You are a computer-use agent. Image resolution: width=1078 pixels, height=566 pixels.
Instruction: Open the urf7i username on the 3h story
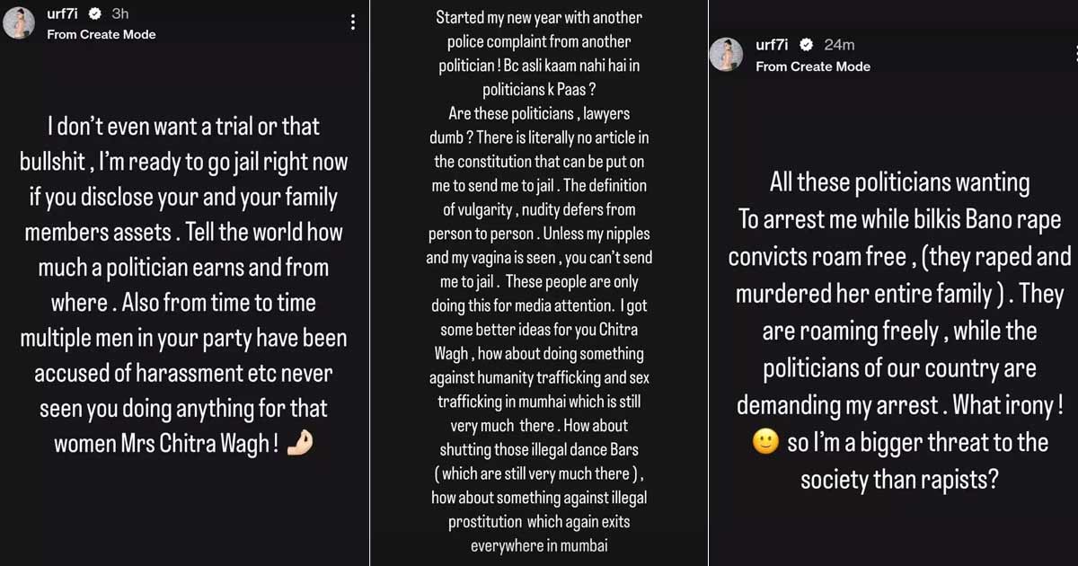[65, 13]
